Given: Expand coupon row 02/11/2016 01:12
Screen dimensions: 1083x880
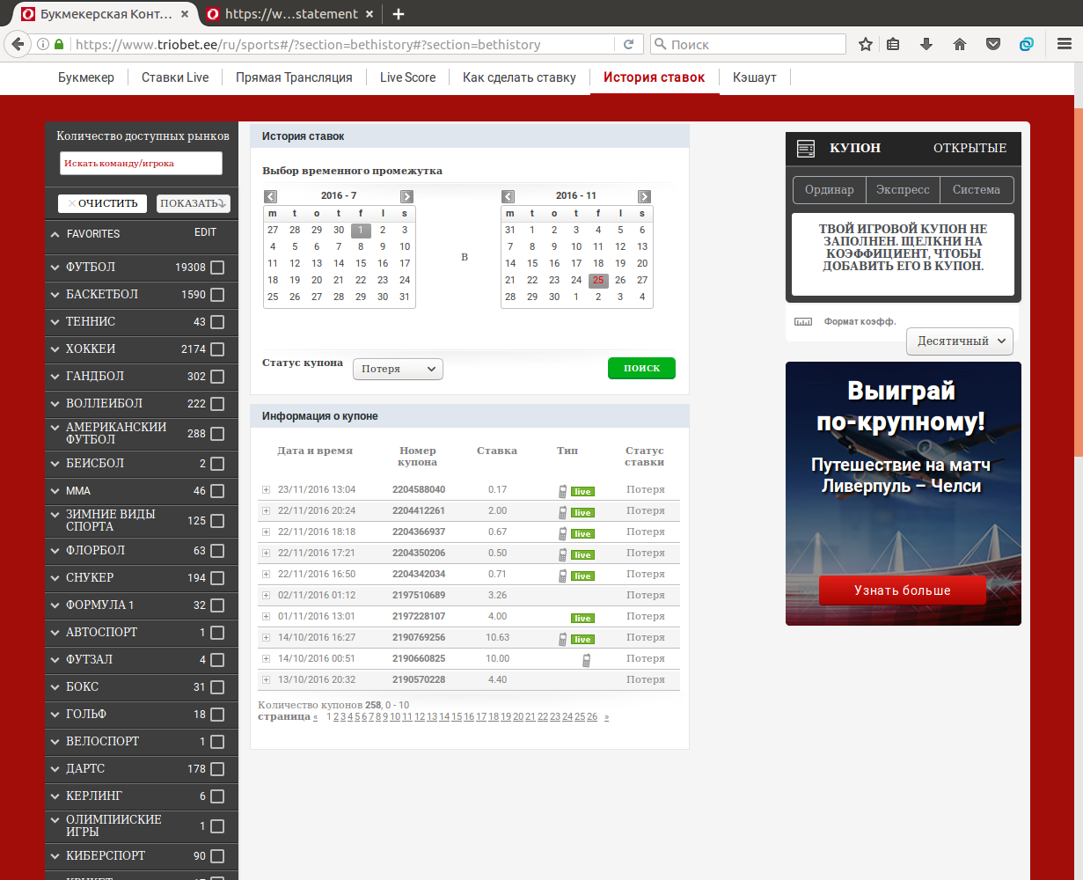Looking at the screenshot, I should pyautogui.click(x=266, y=596).
